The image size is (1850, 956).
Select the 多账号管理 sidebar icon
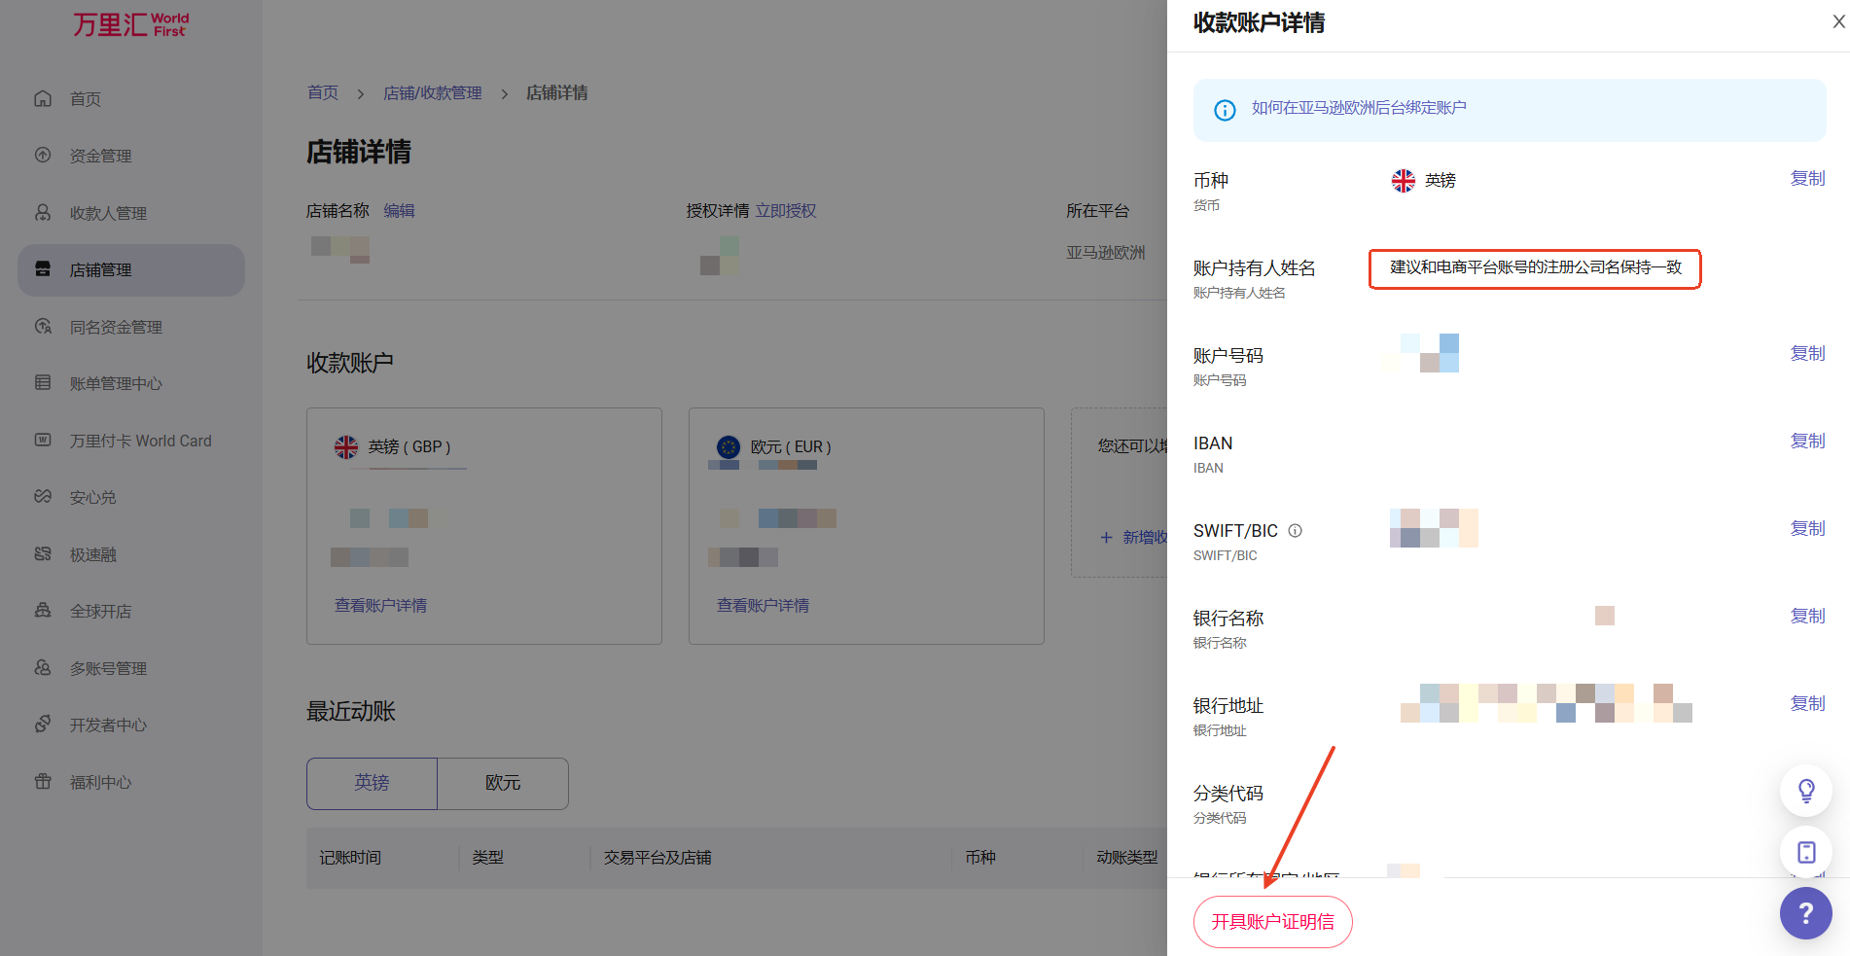tap(43, 667)
